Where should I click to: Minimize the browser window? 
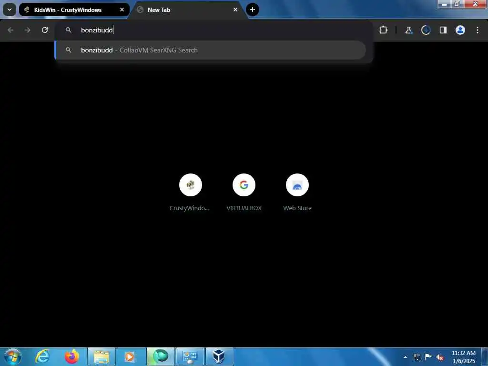tap(445, 4)
